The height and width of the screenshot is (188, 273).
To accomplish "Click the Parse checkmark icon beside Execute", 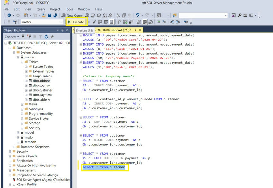I will coord(94,22).
